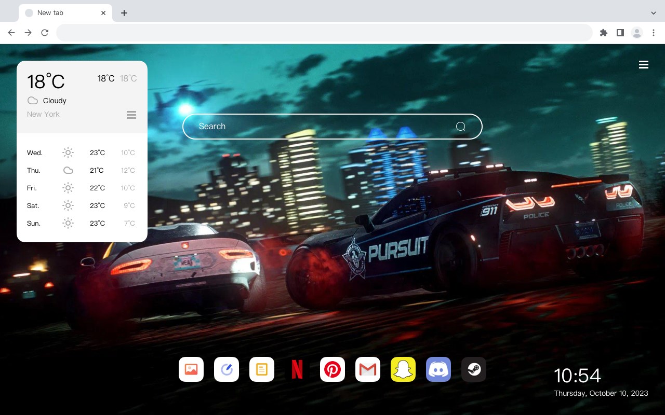This screenshot has height=415, width=665.
Task: Open the Chrome profile avatar
Action: (x=637, y=33)
